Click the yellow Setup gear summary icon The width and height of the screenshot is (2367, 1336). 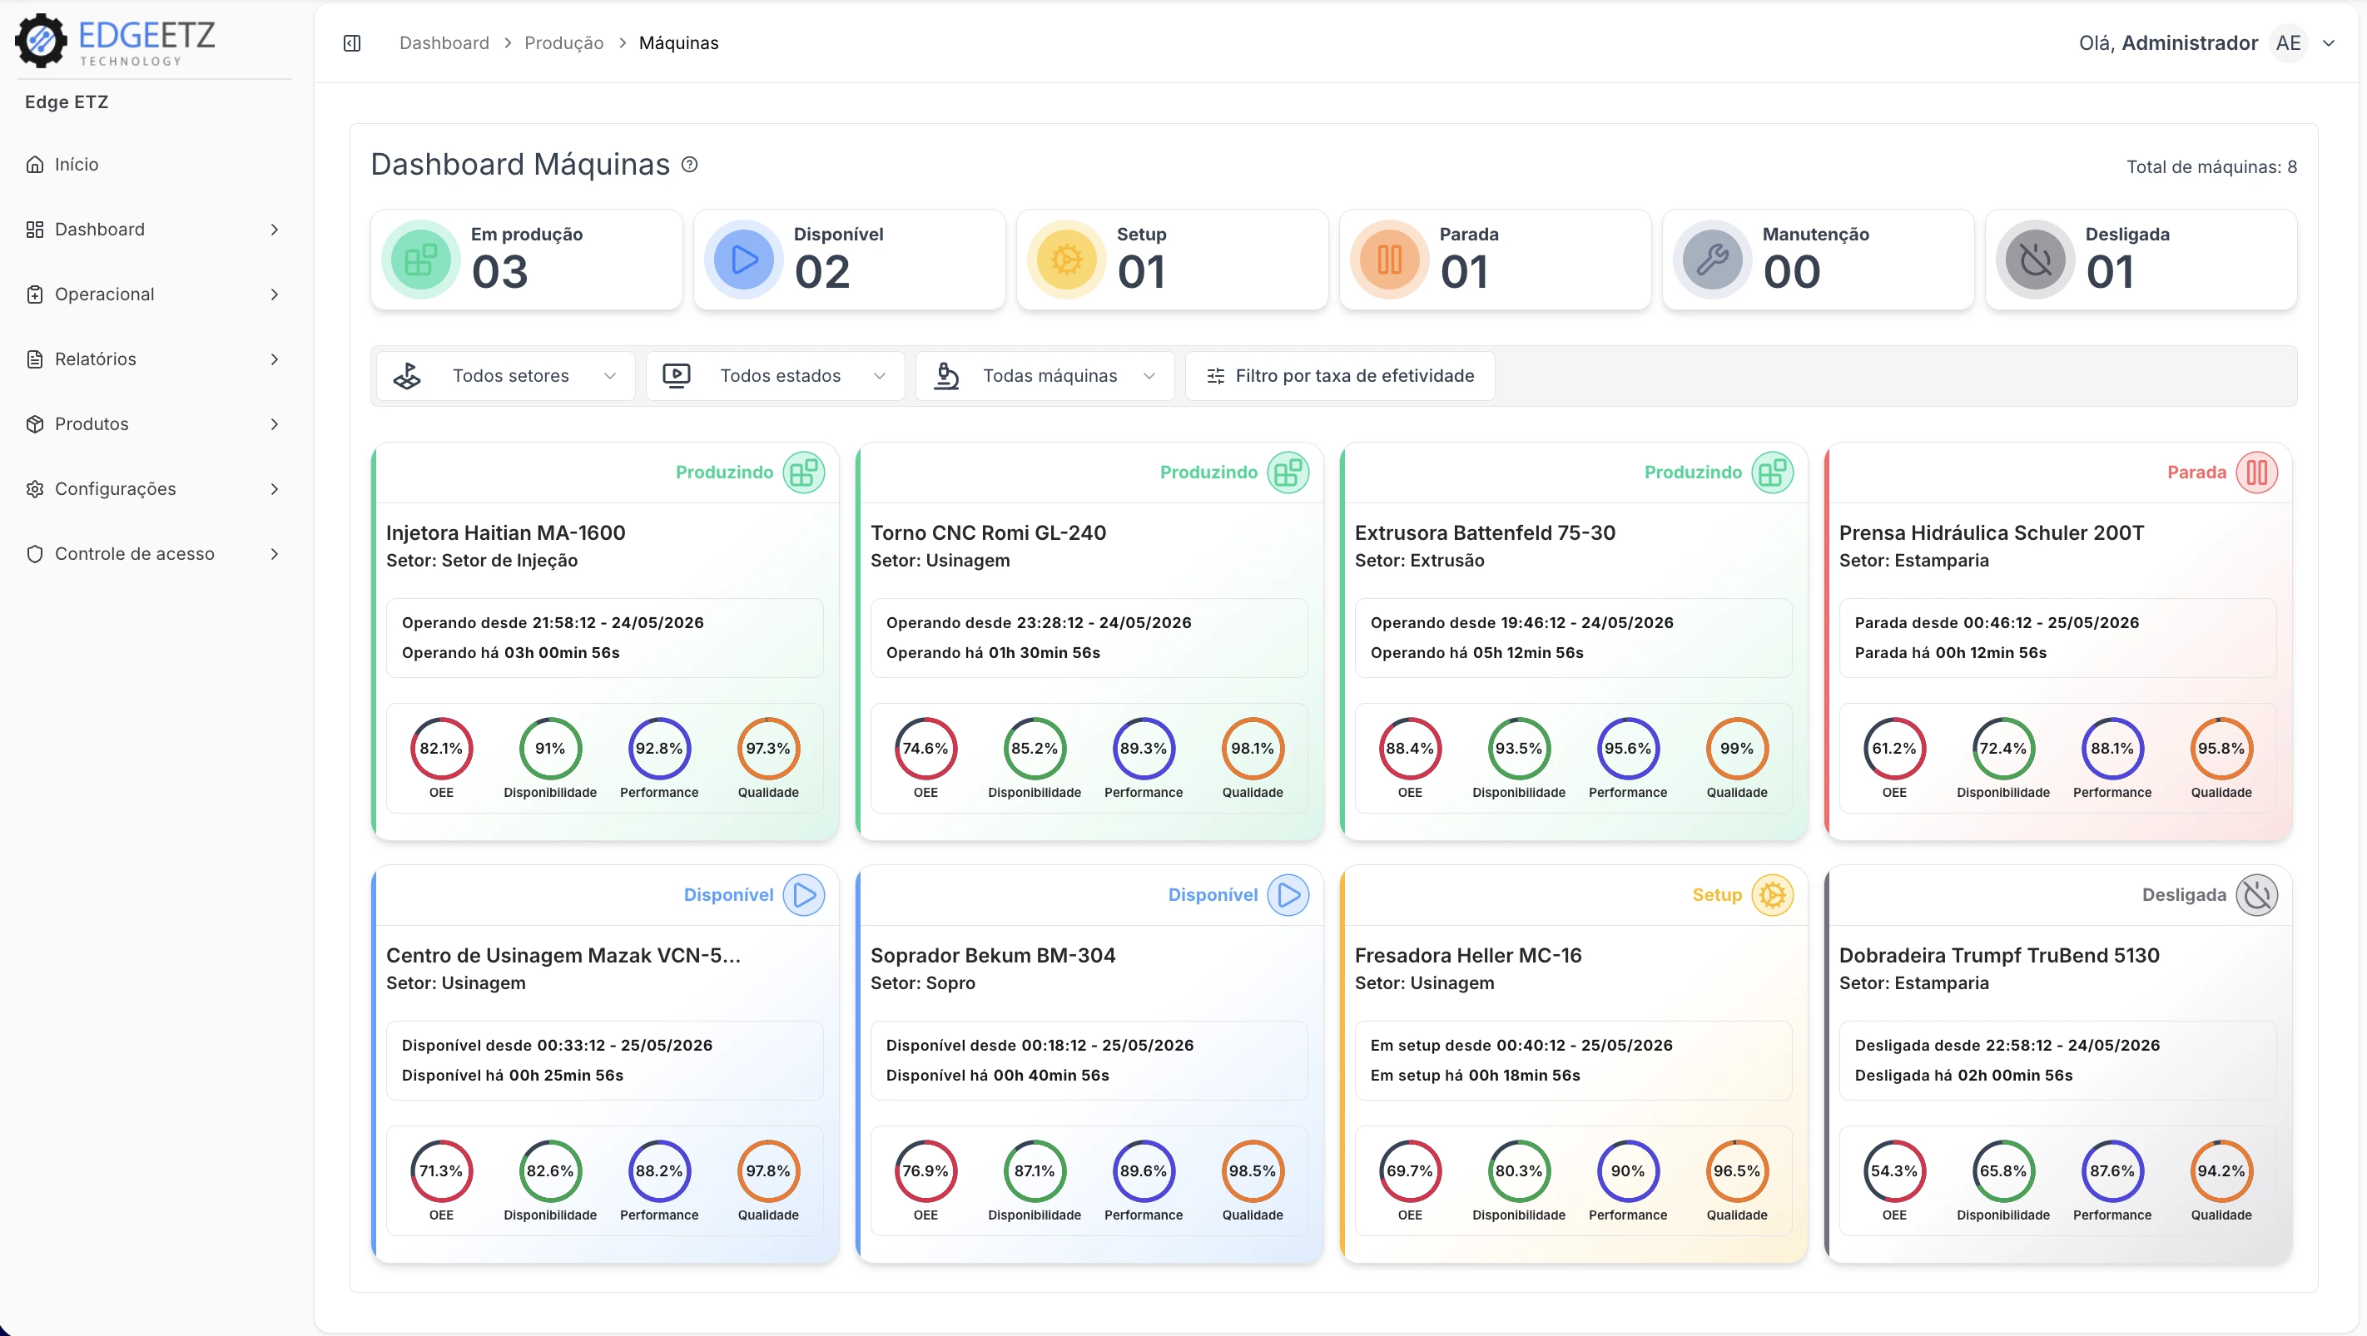[1067, 260]
